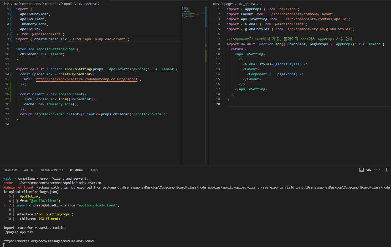Click 'wait' status word in terminal
This screenshot has width=391, height=247.
[x=7, y=179]
